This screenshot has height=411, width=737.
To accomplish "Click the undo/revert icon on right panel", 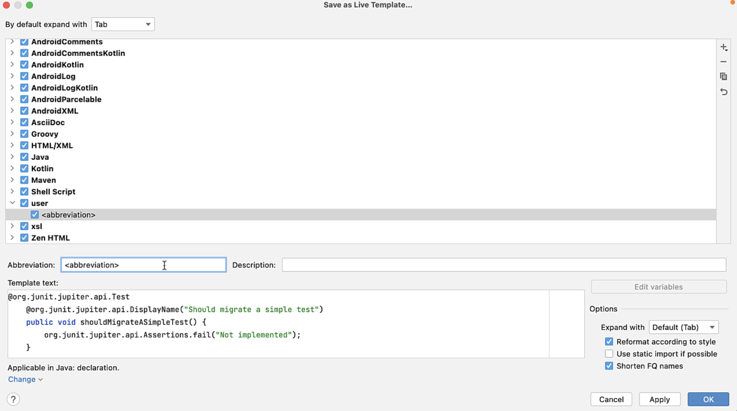I will pos(724,91).
